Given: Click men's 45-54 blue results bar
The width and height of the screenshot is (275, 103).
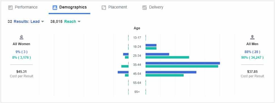Looking at the screenshot, I should [171, 72].
